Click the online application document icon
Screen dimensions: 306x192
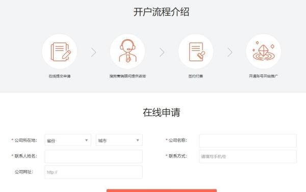tap(60, 51)
